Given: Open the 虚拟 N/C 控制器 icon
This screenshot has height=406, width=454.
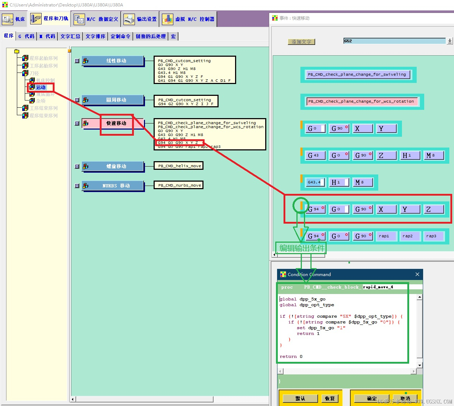Looking at the screenshot, I should click(168, 19).
